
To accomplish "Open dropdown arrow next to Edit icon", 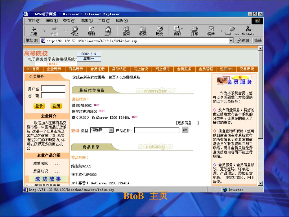I will (x=221, y=31).
